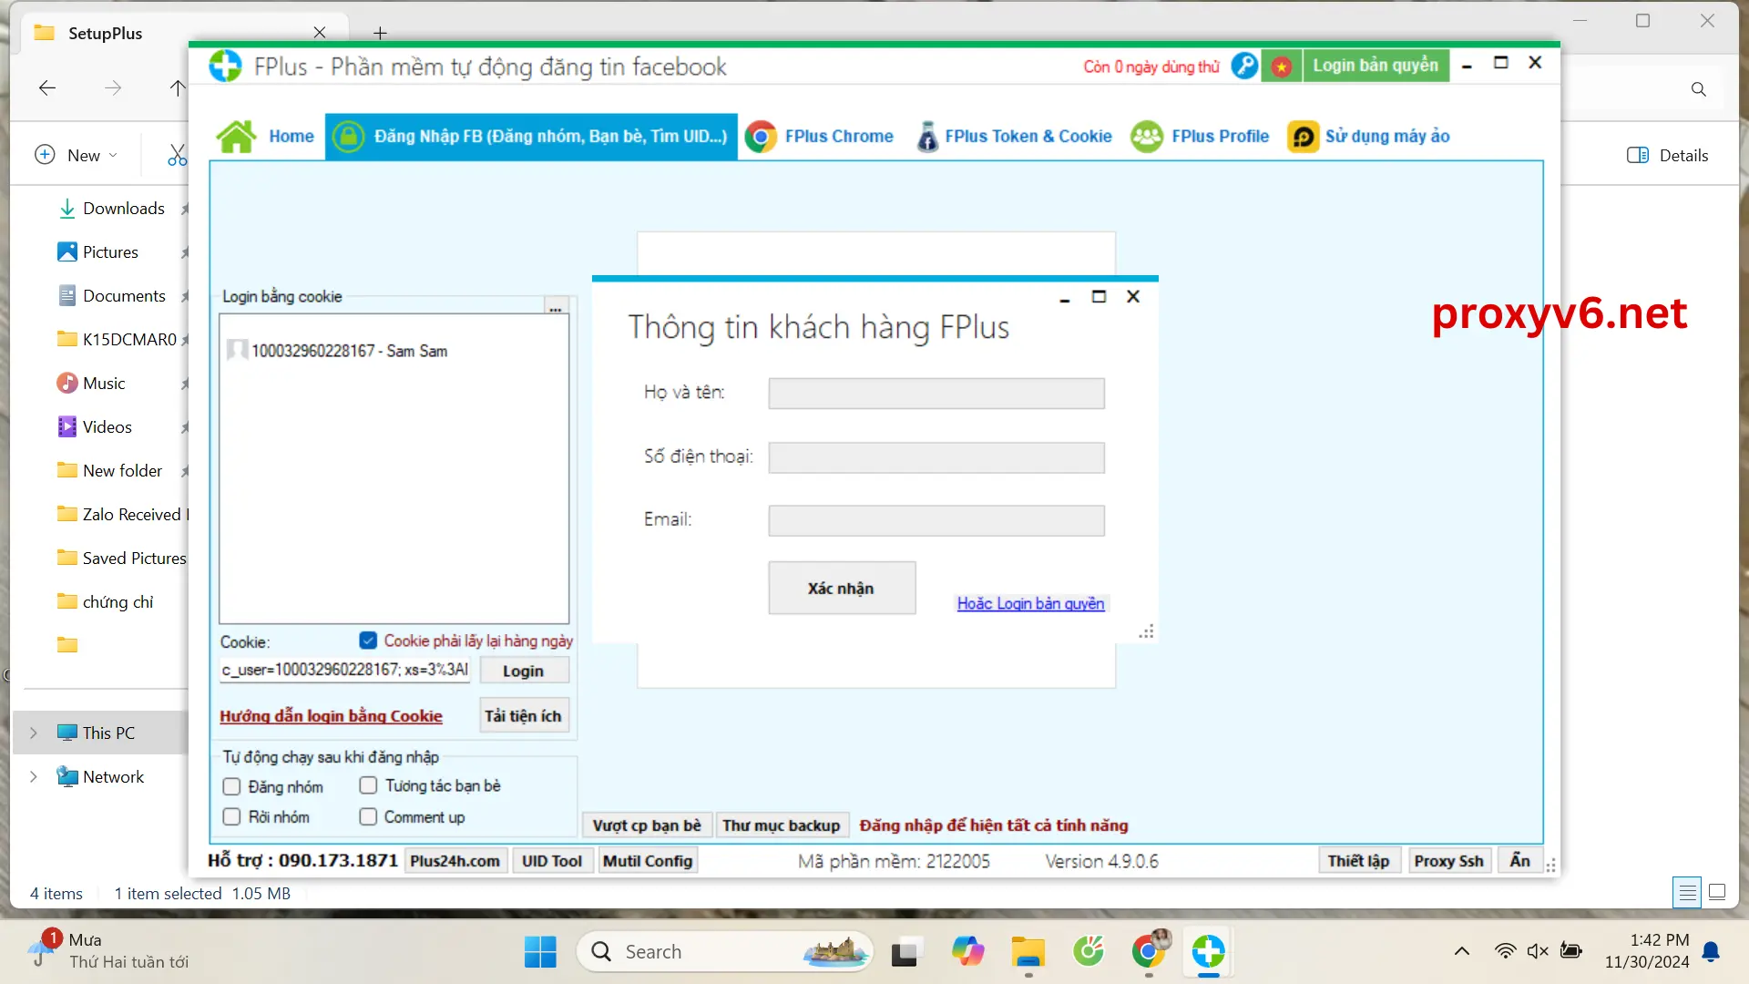Open FPlus Token & Cookie panel
Image resolution: width=1749 pixels, height=984 pixels.
point(1027,136)
